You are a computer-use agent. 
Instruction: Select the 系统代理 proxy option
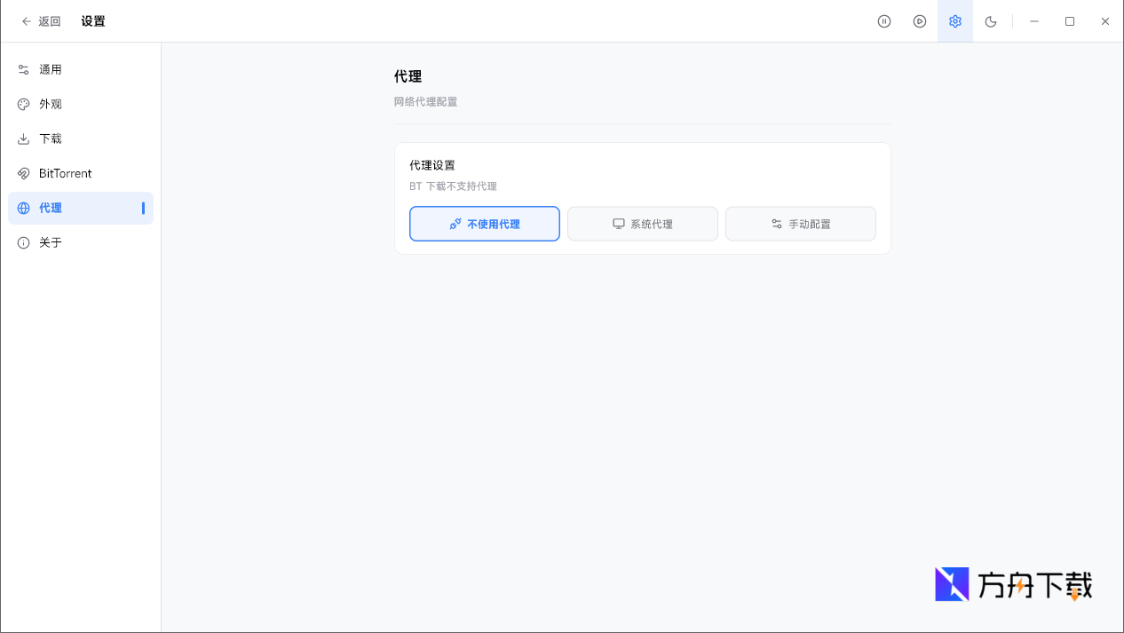tap(642, 223)
